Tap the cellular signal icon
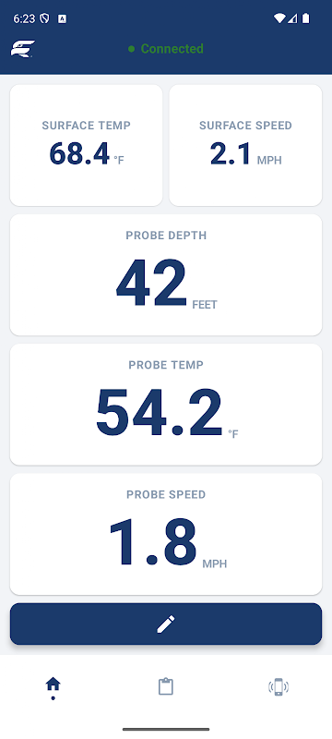Screen dimensions: 332x739 [292, 18]
